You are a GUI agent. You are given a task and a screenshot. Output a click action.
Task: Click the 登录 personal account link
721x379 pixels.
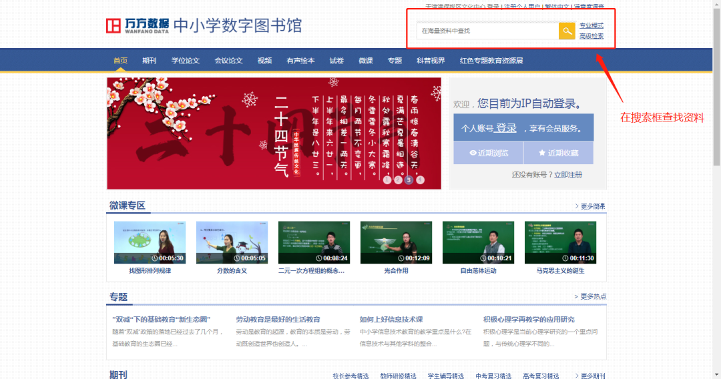coord(506,128)
